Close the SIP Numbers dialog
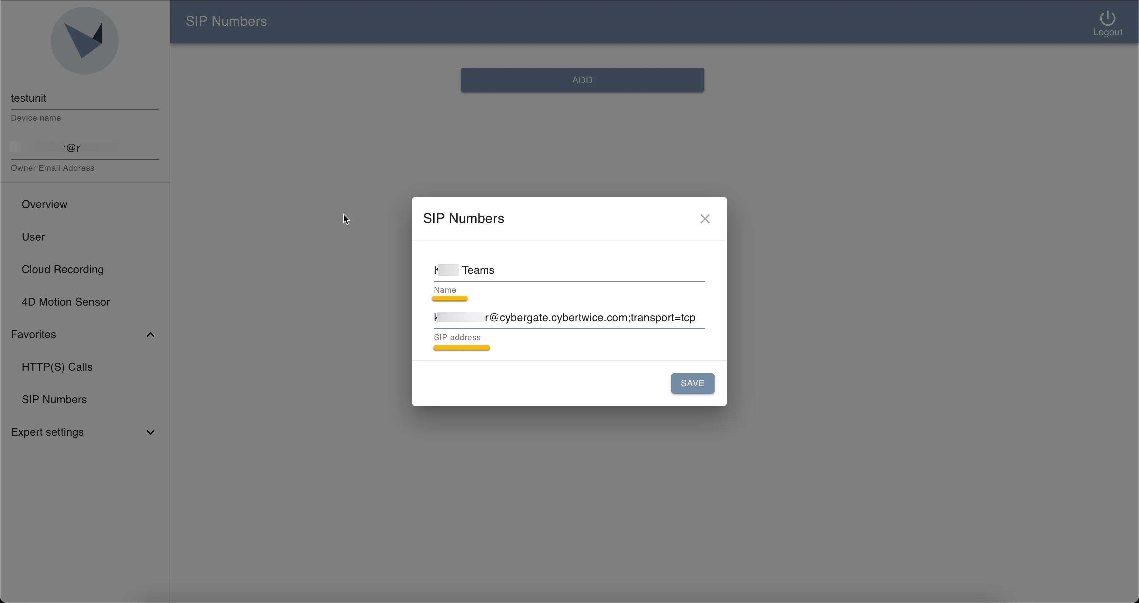Image resolution: width=1139 pixels, height=603 pixels. tap(705, 219)
